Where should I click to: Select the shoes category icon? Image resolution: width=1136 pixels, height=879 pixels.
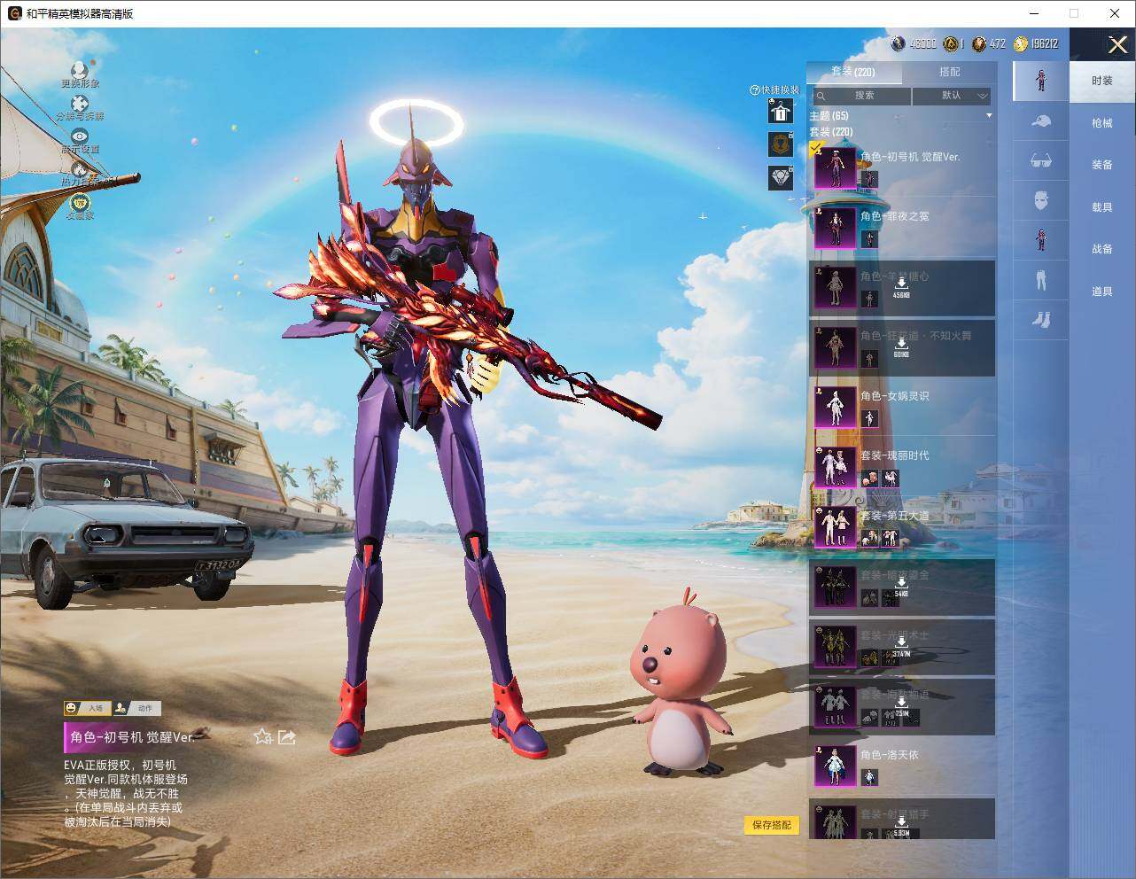1041,319
